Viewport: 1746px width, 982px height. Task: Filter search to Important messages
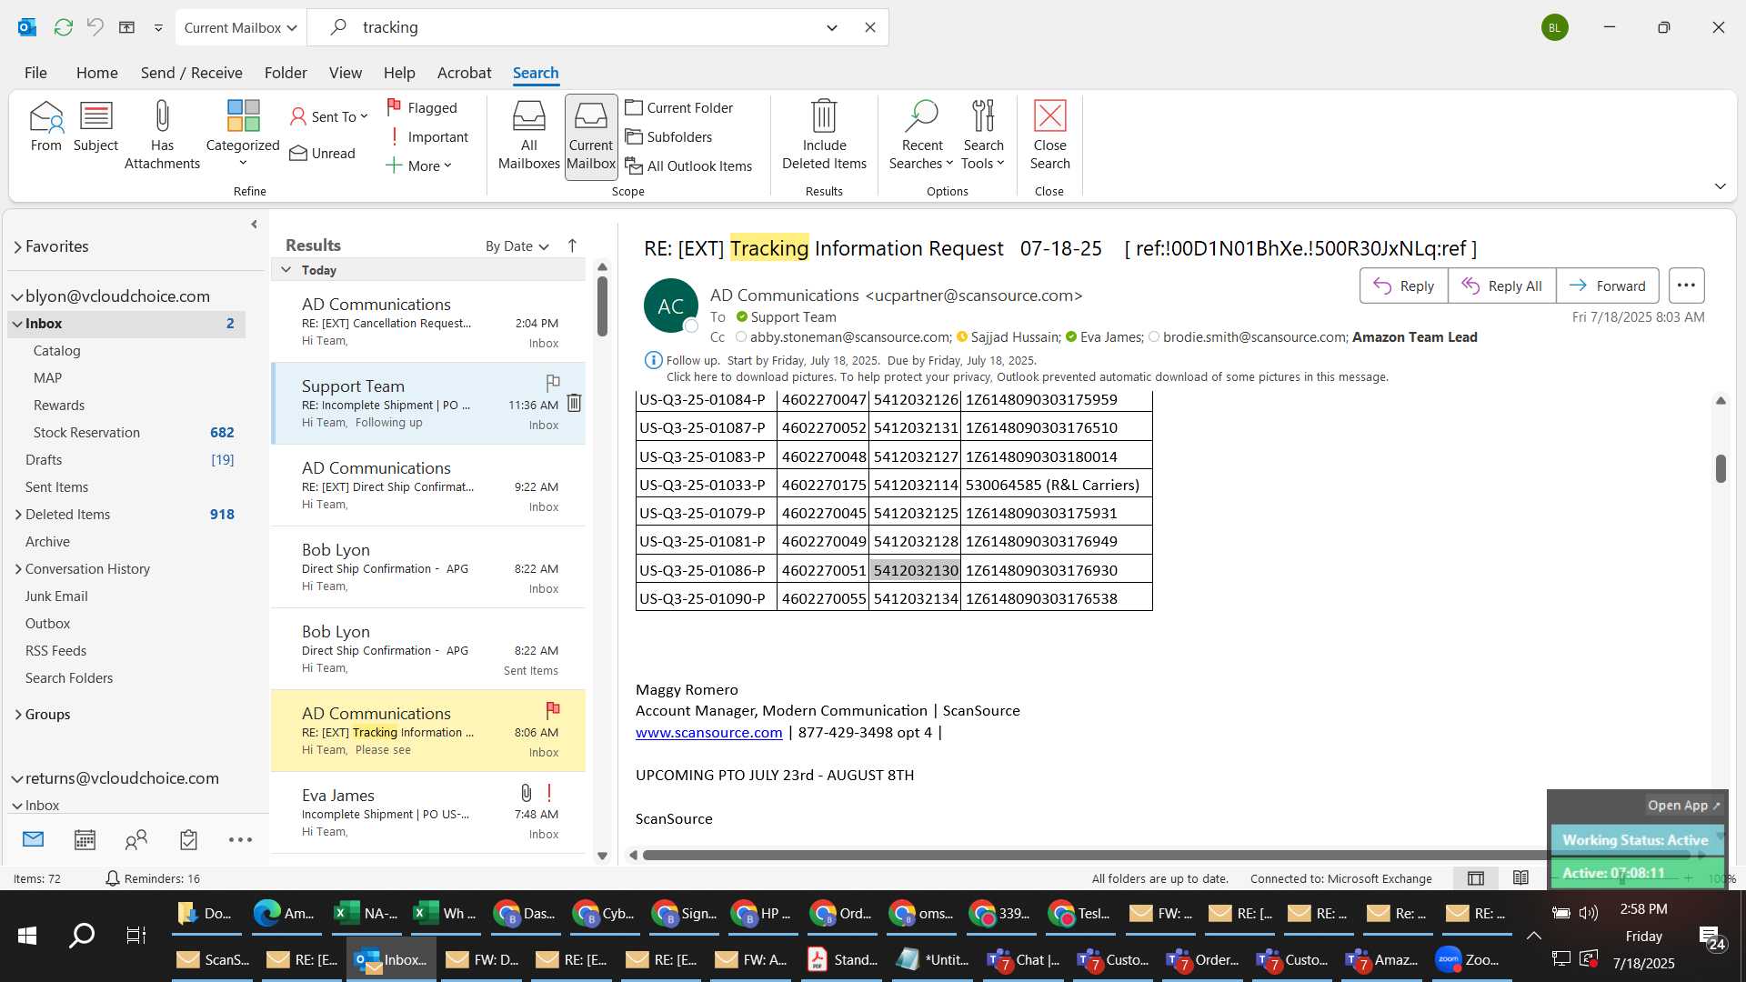427,136
